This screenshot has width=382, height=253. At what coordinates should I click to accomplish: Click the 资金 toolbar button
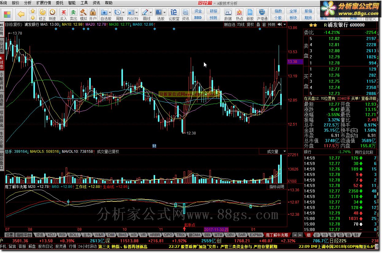coord(198,11)
